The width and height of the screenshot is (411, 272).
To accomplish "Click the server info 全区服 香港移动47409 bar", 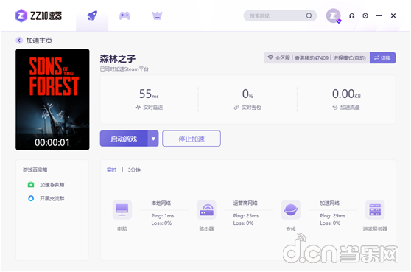I will [x=317, y=58].
